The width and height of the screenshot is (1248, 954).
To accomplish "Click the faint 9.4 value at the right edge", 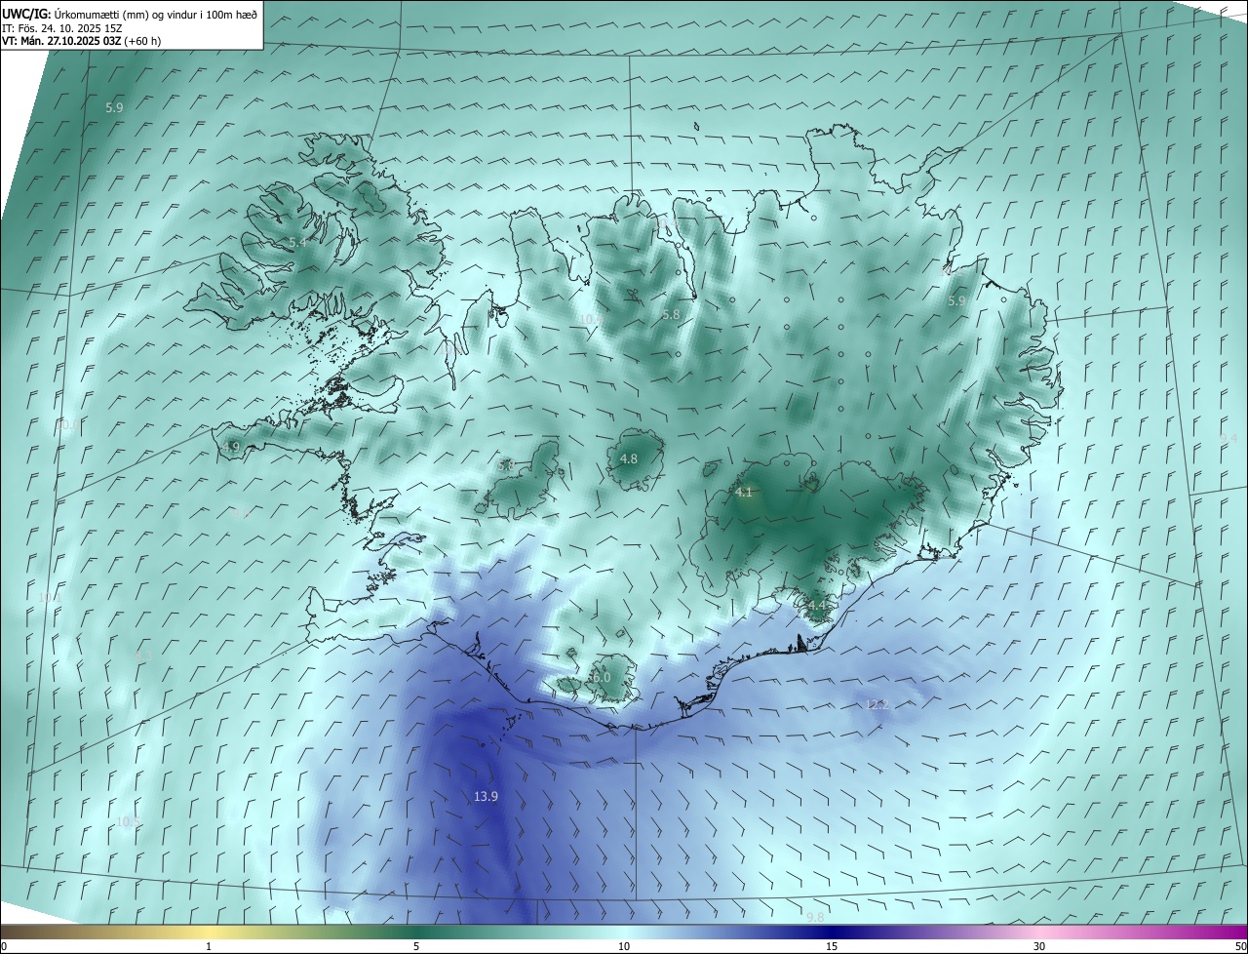I will tap(1228, 439).
